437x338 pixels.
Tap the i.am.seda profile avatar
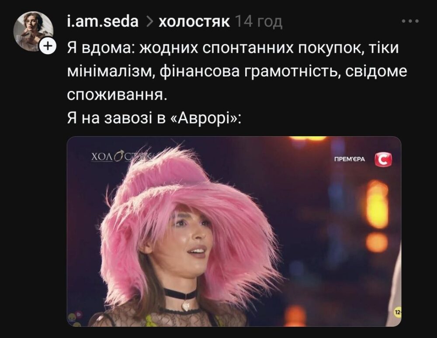33,31
